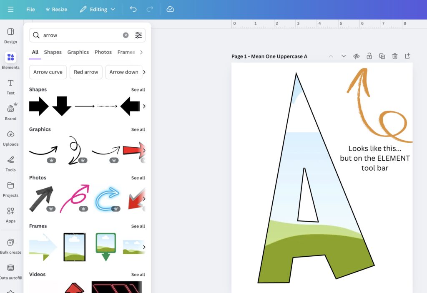Switch to the Graphics tab
The height and width of the screenshot is (293, 427).
78,52
